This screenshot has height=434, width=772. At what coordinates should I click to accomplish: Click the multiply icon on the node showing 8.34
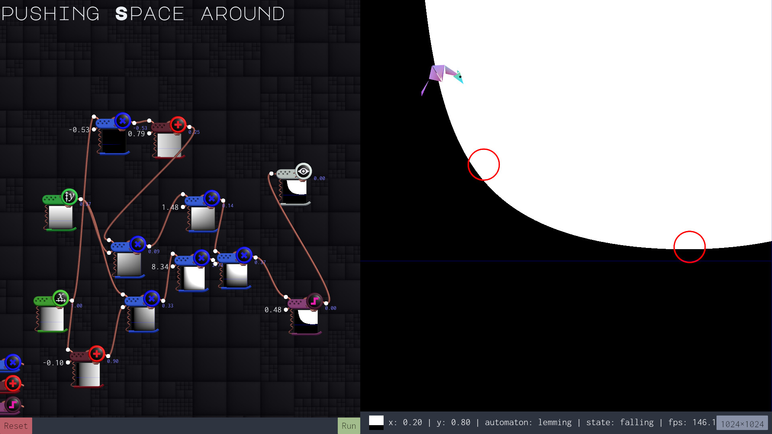[x=201, y=258]
